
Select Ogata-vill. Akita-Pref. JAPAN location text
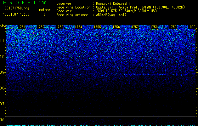tap(140, 7)
